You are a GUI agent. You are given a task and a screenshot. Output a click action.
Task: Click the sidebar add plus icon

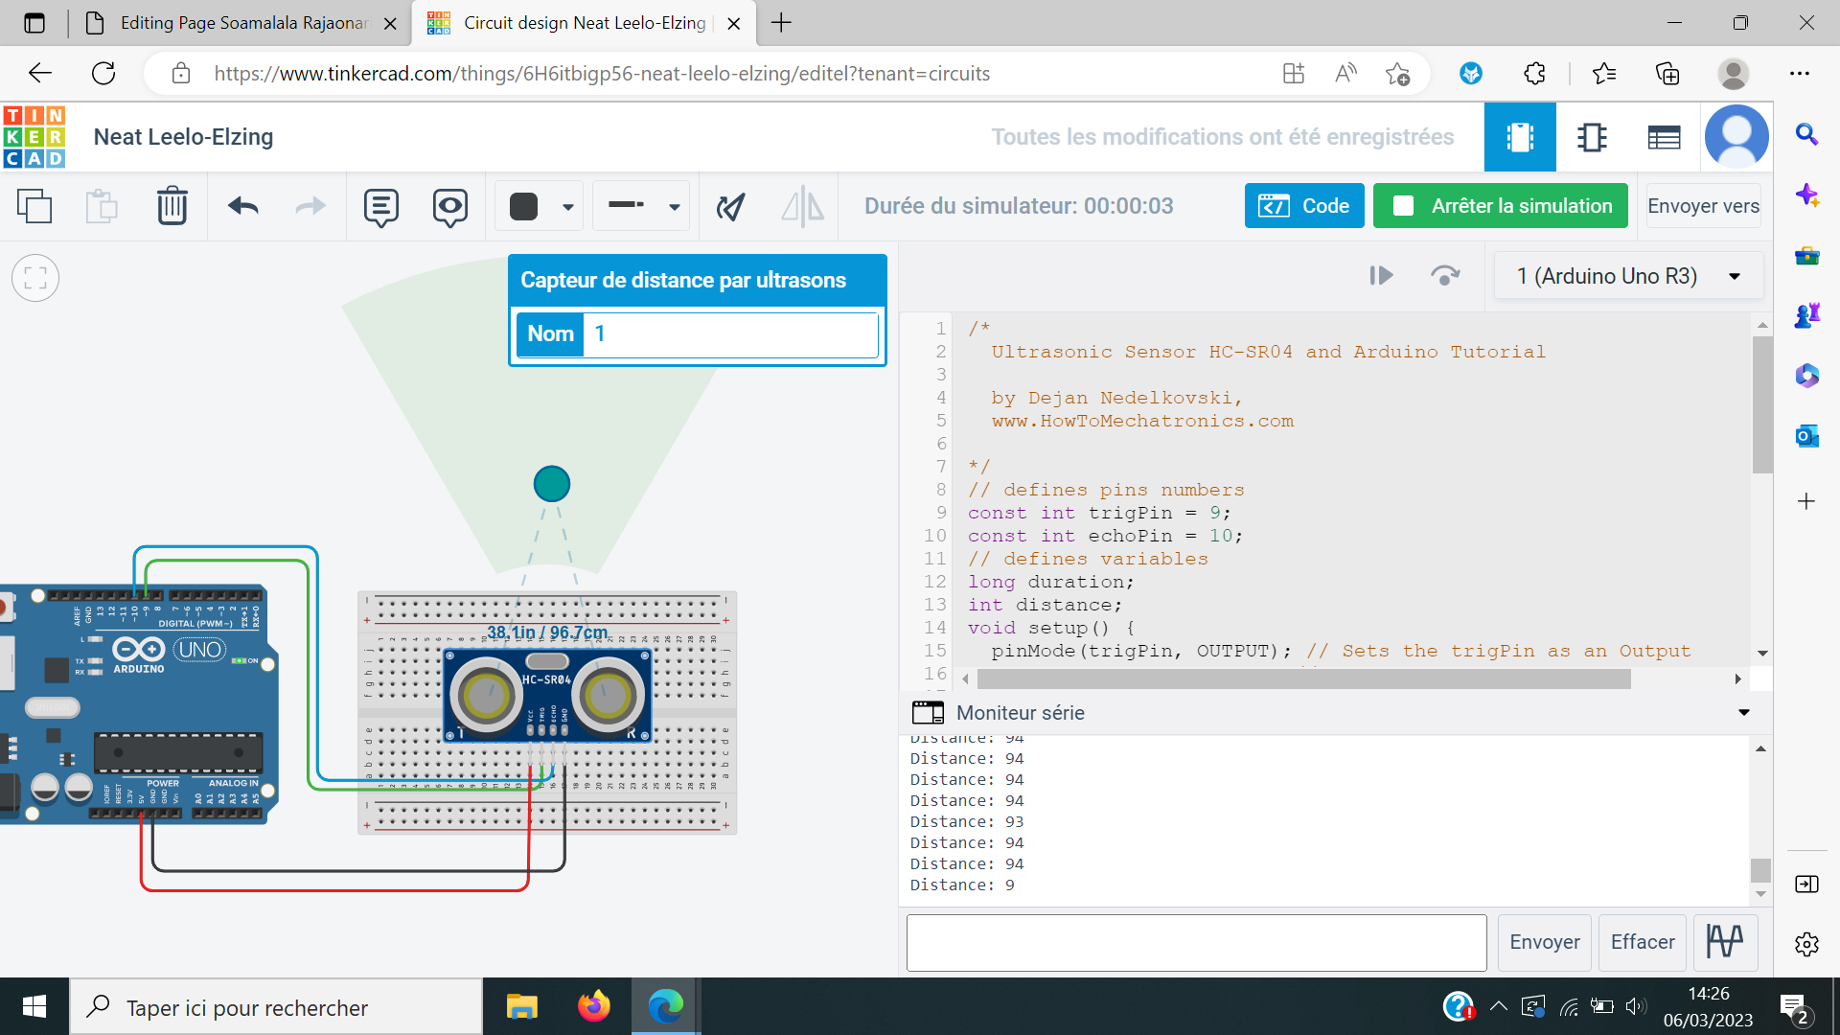1806,501
